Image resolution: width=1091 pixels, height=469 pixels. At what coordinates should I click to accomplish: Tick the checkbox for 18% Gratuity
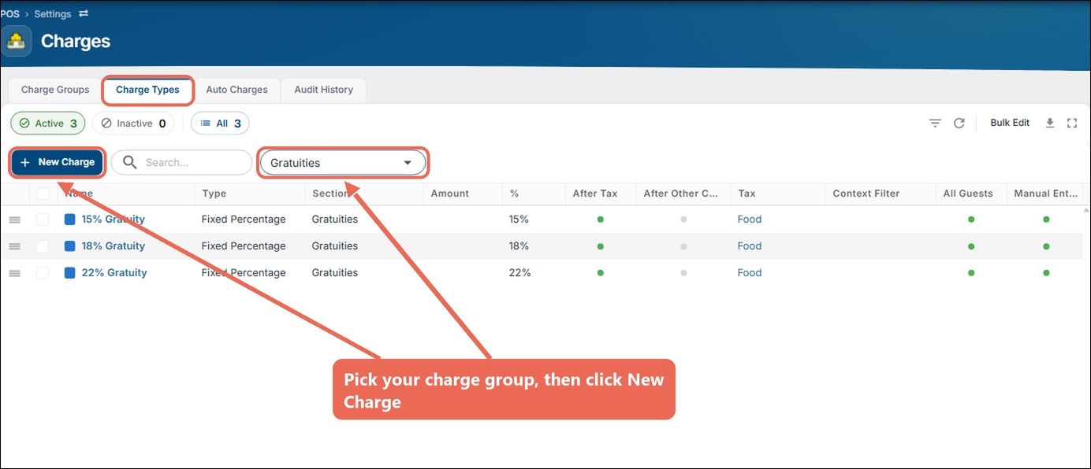click(x=43, y=246)
